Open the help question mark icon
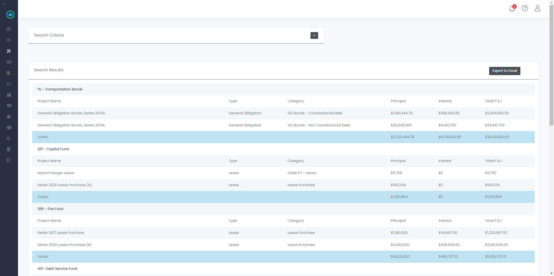 pyautogui.click(x=525, y=8)
